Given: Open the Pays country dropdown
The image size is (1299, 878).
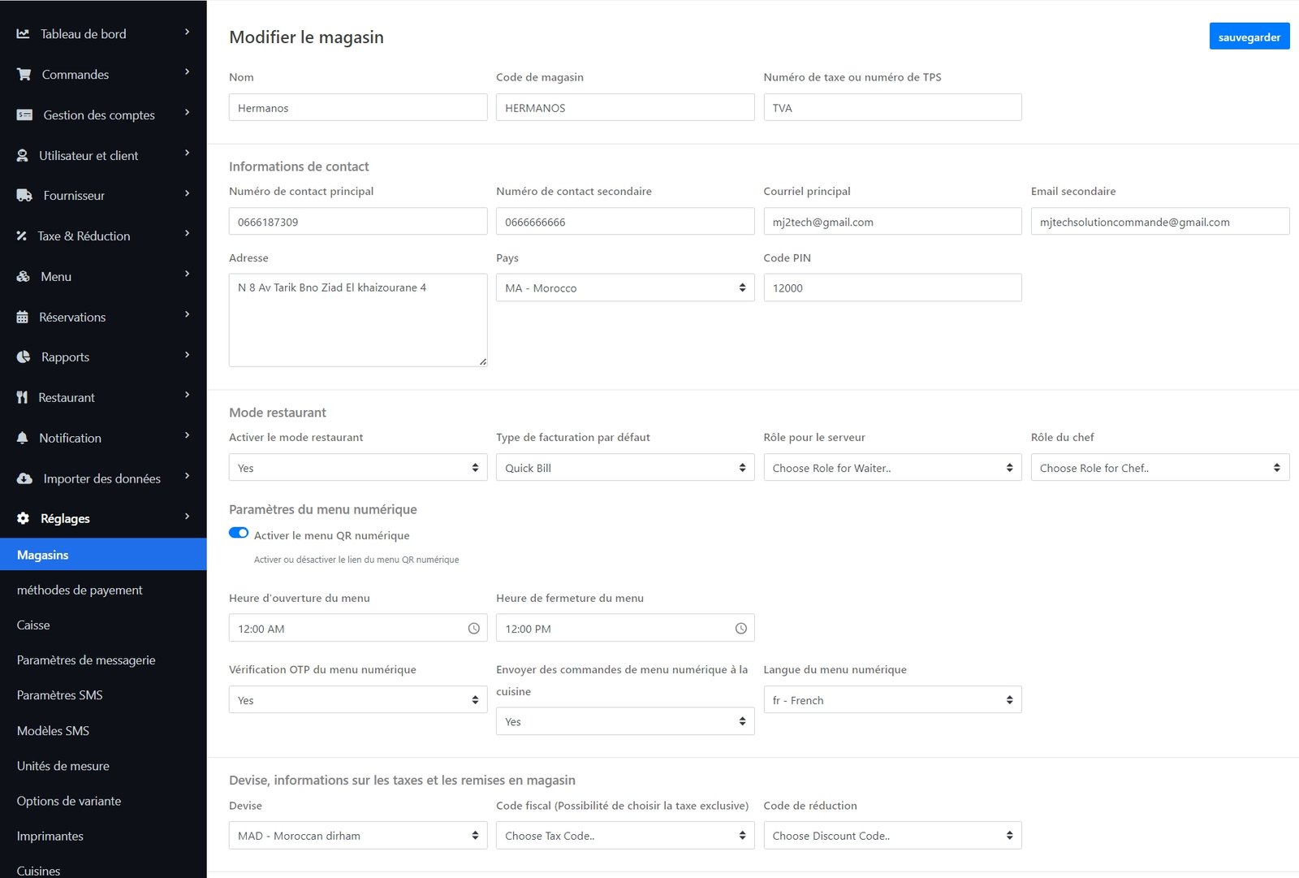Looking at the screenshot, I should pyautogui.click(x=624, y=288).
